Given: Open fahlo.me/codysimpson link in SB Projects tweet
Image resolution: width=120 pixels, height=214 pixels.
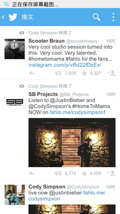Looking at the screenshot, I should pos(77,112).
